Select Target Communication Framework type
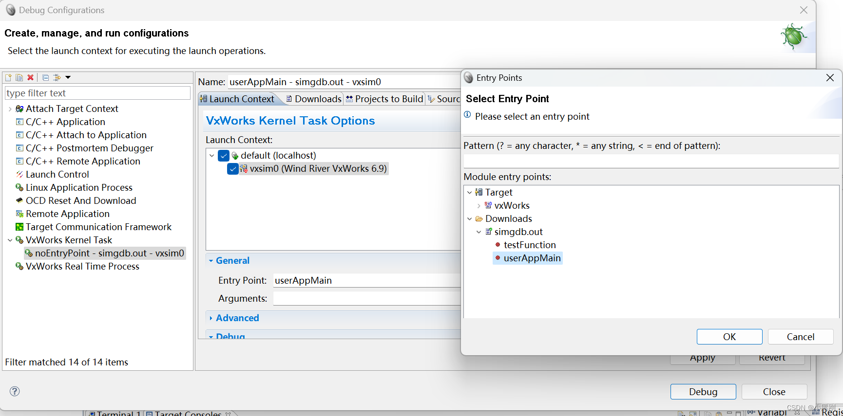Viewport: 843px width, 416px height. (98, 227)
